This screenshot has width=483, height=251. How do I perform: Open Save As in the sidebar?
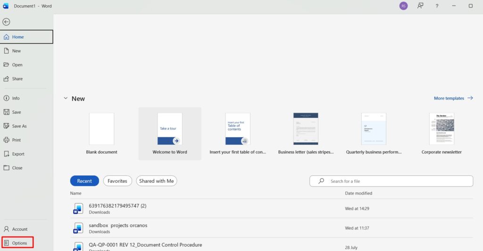(26, 126)
